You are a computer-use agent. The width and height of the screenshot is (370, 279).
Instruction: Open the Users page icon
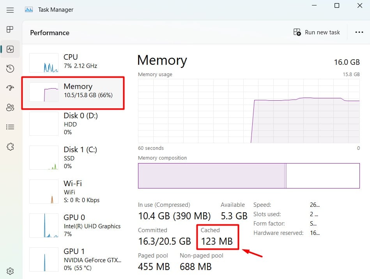pyautogui.click(x=10, y=107)
